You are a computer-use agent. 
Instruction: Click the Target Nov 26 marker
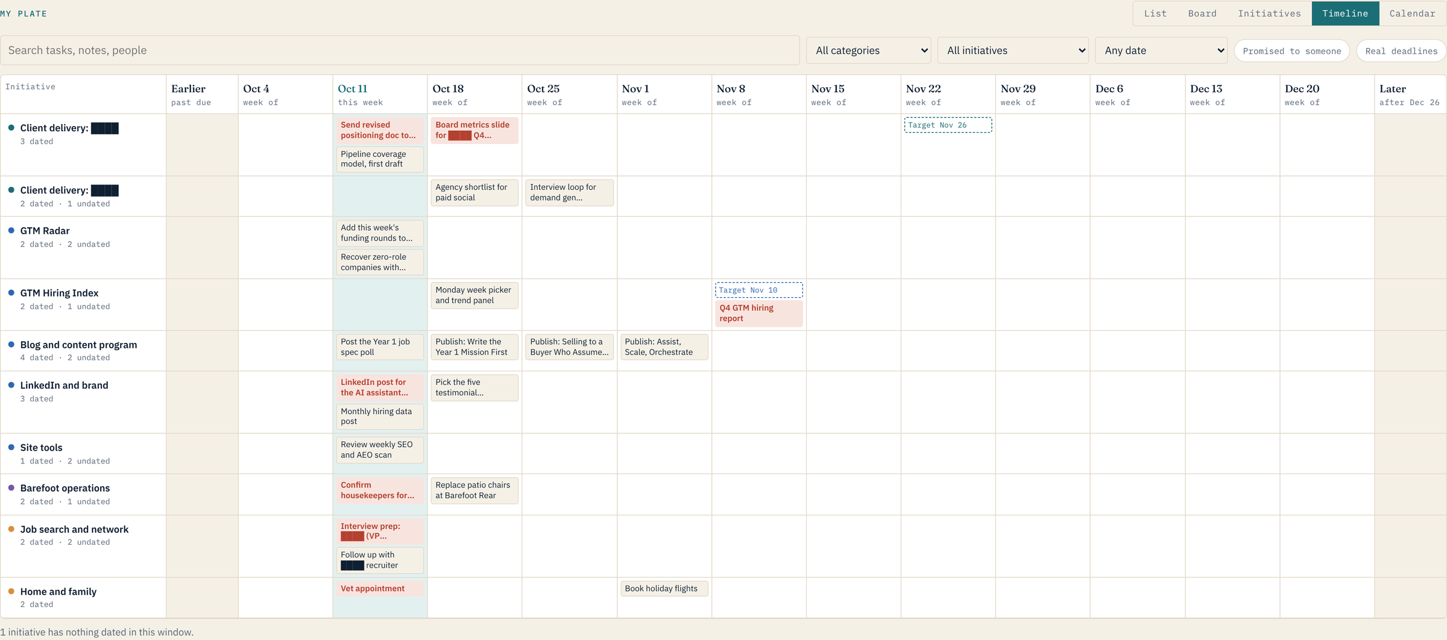[948, 125]
